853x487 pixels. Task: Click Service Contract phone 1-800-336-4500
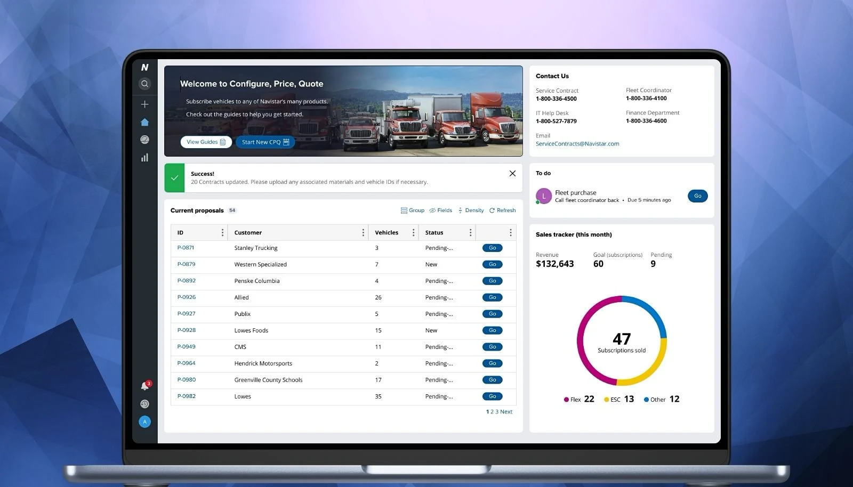click(x=556, y=99)
